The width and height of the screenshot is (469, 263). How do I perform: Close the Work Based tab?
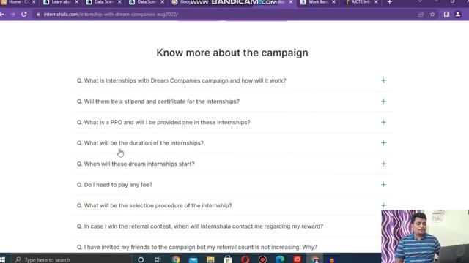pos(333,2)
